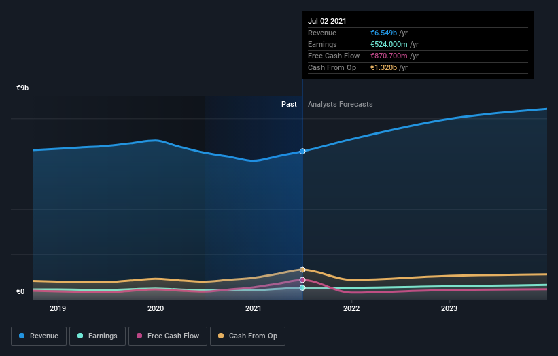The height and width of the screenshot is (356, 558).
Task: Select the Revenue data point marker on chart
Action: click(x=302, y=151)
